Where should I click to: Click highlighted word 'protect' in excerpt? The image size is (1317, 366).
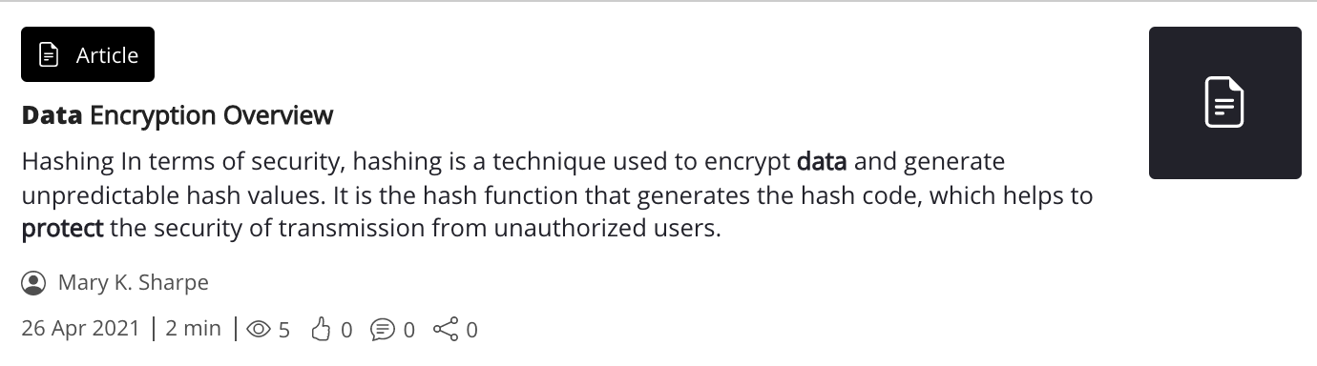point(63,229)
